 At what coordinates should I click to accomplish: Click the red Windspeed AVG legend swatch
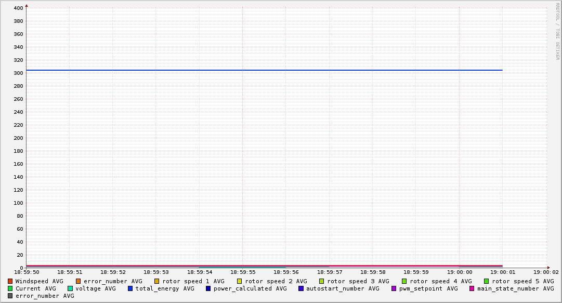10,281
